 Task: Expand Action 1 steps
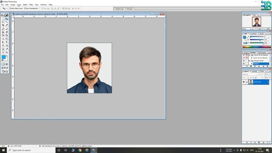pos(252,63)
